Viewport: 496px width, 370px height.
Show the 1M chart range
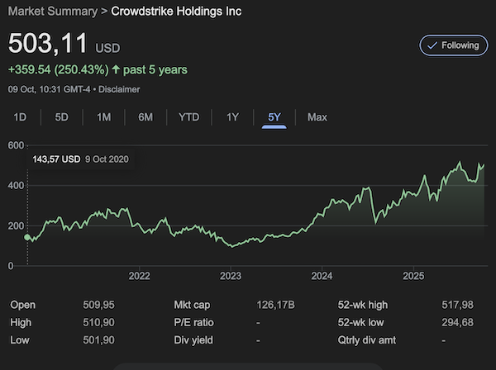point(104,117)
